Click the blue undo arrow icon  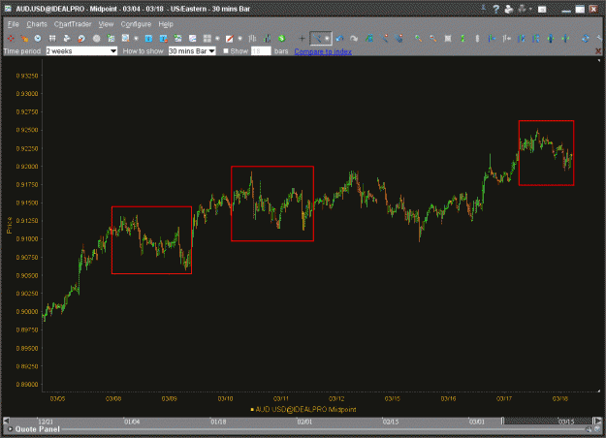(339, 38)
